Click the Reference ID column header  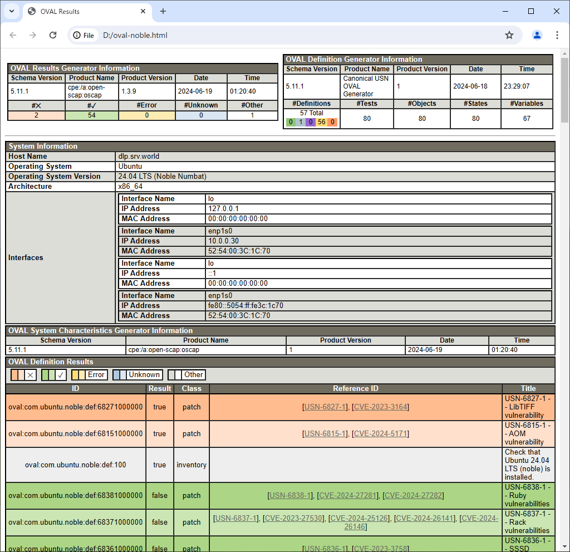point(356,389)
